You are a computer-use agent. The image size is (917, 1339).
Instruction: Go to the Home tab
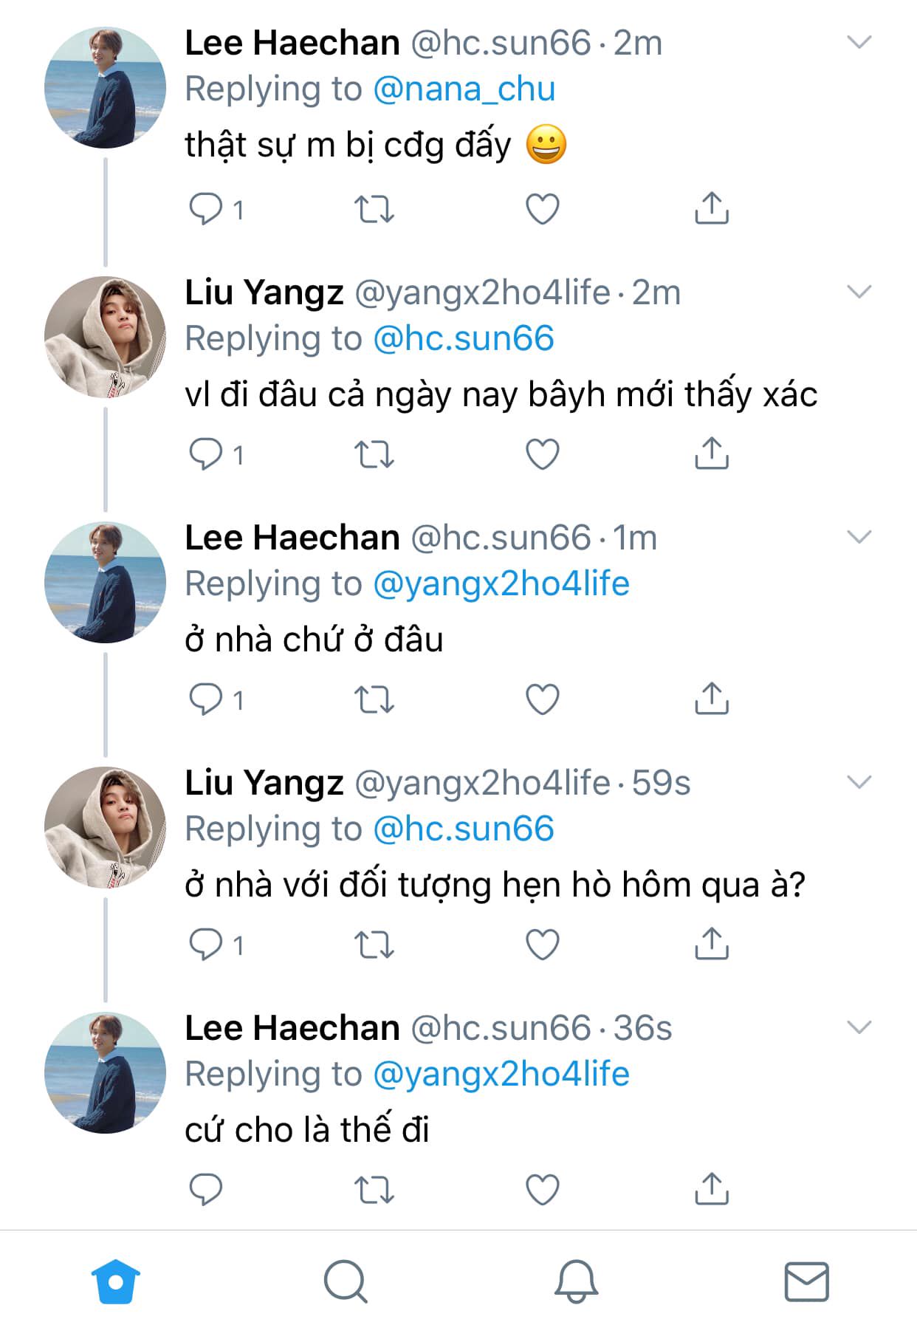click(116, 1281)
